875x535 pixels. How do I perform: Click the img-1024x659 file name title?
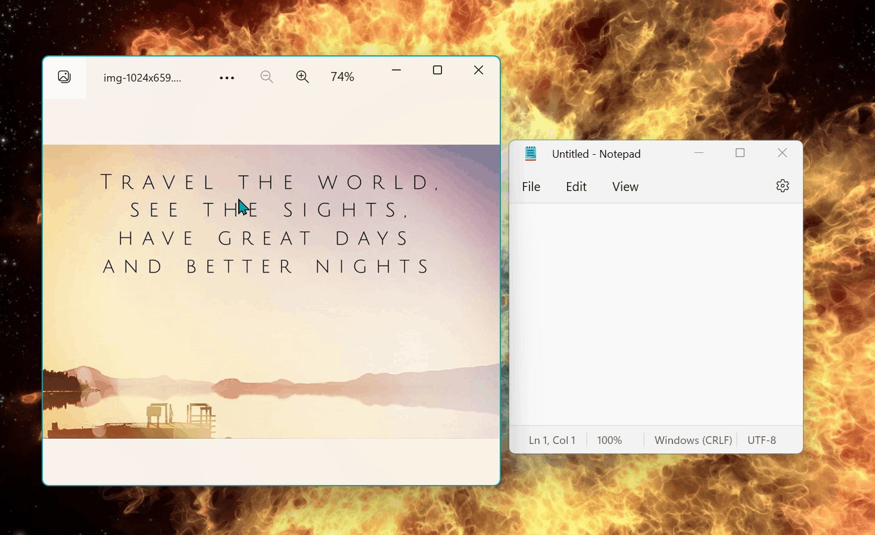[142, 78]
